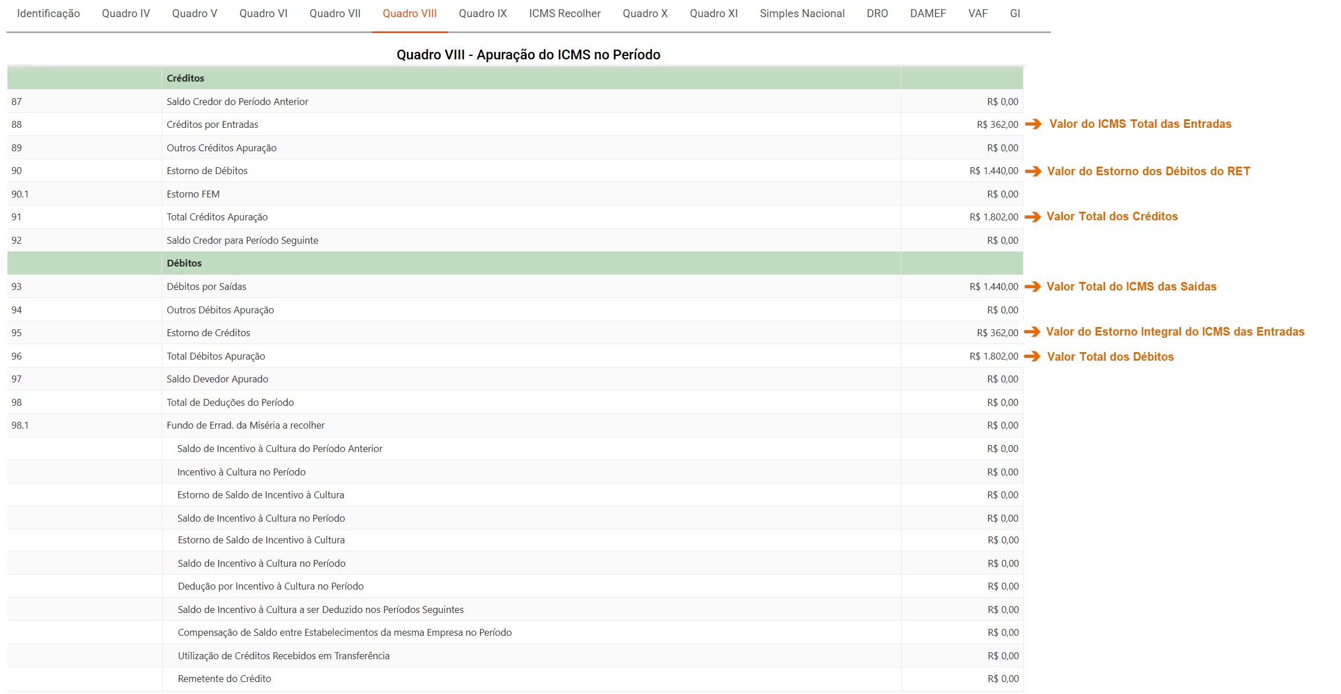This screenshot has width=1341, height=694.
Task: Click orange arrow beside Total Créditos Apuração value
Action: coord(1033,217)
